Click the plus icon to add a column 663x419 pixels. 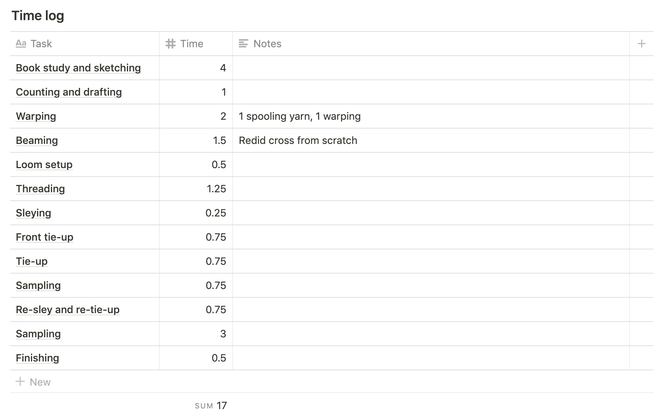click(x=641, y=44)
